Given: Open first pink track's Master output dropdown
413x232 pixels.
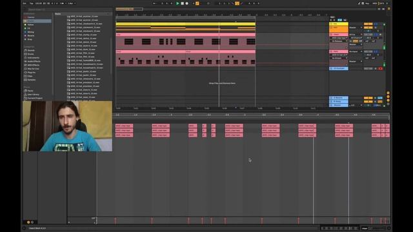Looking at the screenshot, I should click(x=356, y=44).
